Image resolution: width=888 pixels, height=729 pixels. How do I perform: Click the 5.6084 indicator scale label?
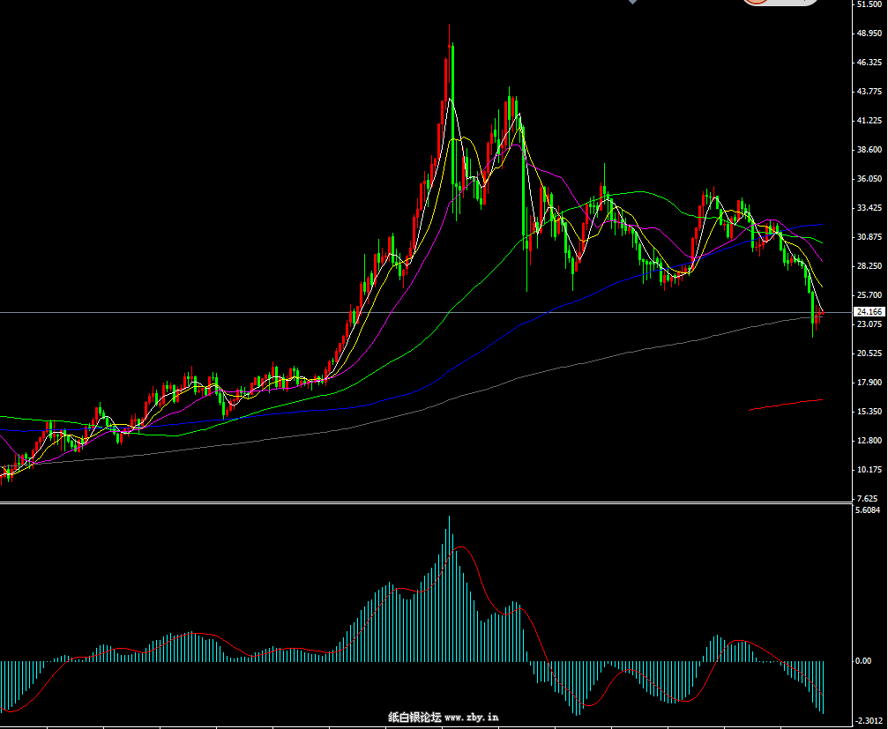pyautogui.click(x=869, y=510)
